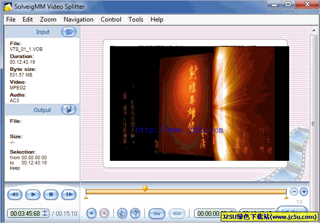
Task: Click the audio codec AC3 text
Action: [x=14, y=101]
